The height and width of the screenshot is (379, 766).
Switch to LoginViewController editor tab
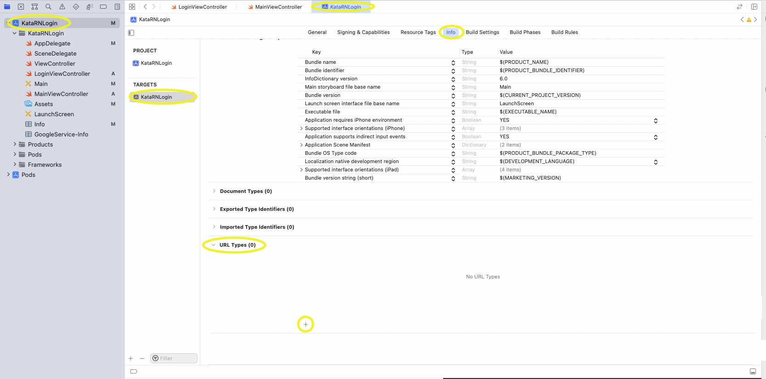tap(199, 7)
